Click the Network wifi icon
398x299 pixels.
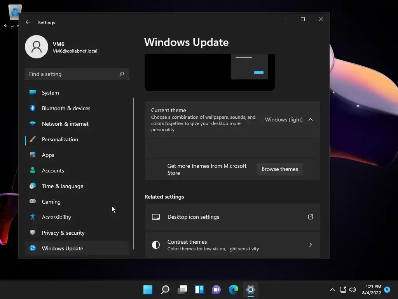point(33,124)
